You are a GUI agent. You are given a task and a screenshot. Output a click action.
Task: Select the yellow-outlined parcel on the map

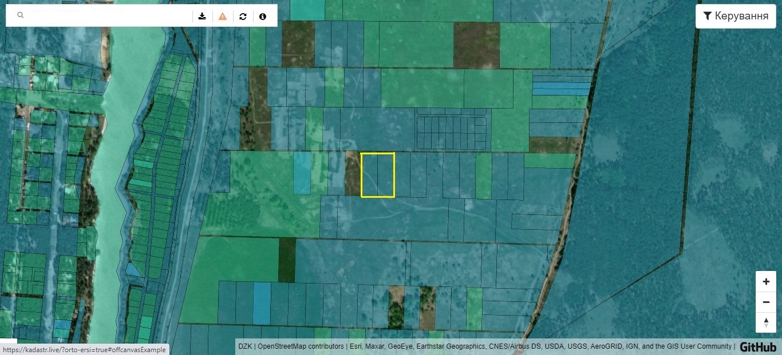click(378, 175)
